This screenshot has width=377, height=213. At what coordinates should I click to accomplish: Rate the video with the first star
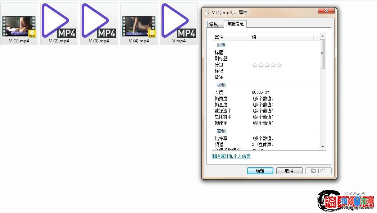(255, 65)
